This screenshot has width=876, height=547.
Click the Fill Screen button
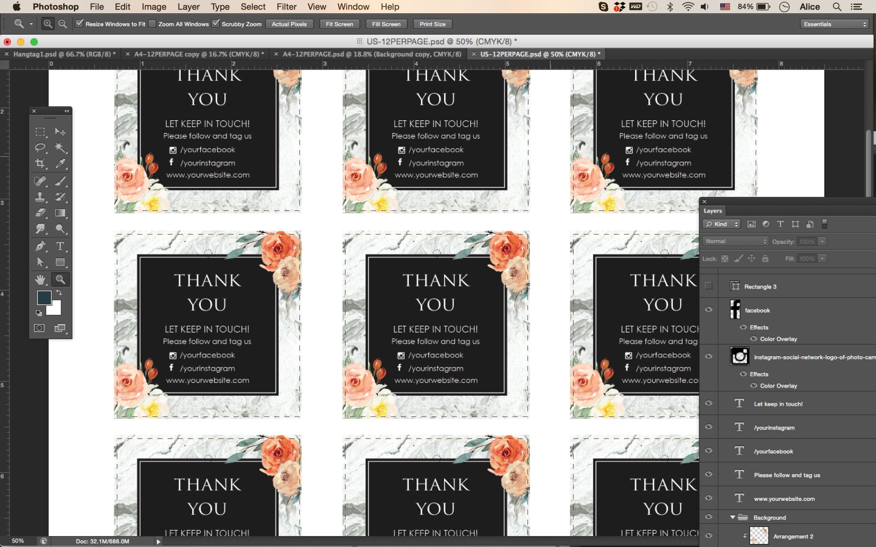pyautogui.click(x=386, y=24)
